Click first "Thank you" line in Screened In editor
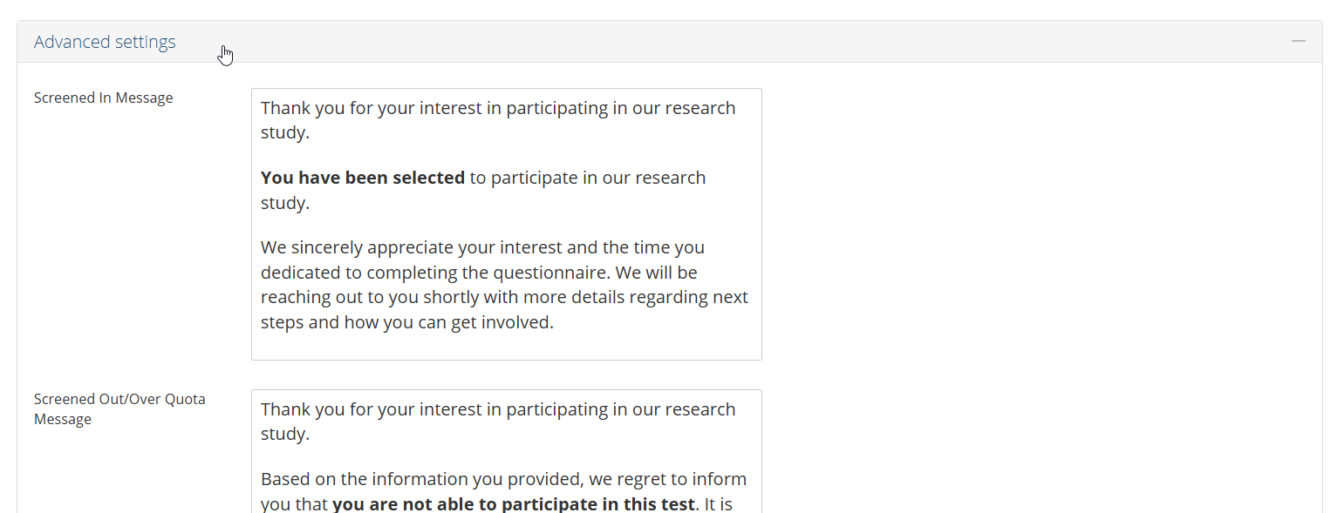The image size is (1331, 513). pyautogui.click(x=497, y=108)
